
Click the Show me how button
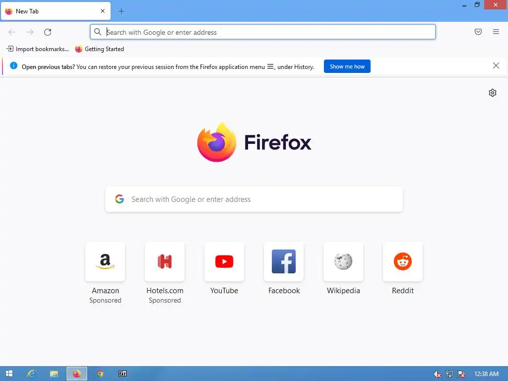pos(347,66)
